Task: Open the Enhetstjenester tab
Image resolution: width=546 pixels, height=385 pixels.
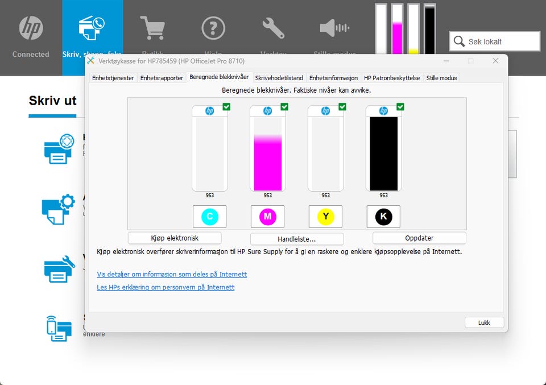Action: coord(113,78)
